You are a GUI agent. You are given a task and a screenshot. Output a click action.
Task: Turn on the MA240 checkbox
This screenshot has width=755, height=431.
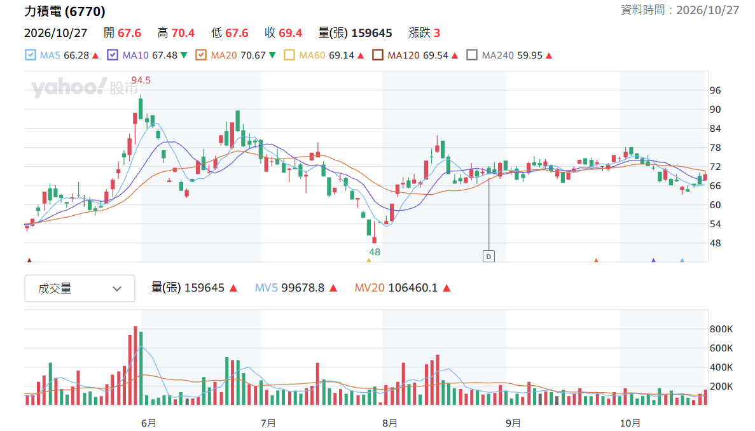472,55
